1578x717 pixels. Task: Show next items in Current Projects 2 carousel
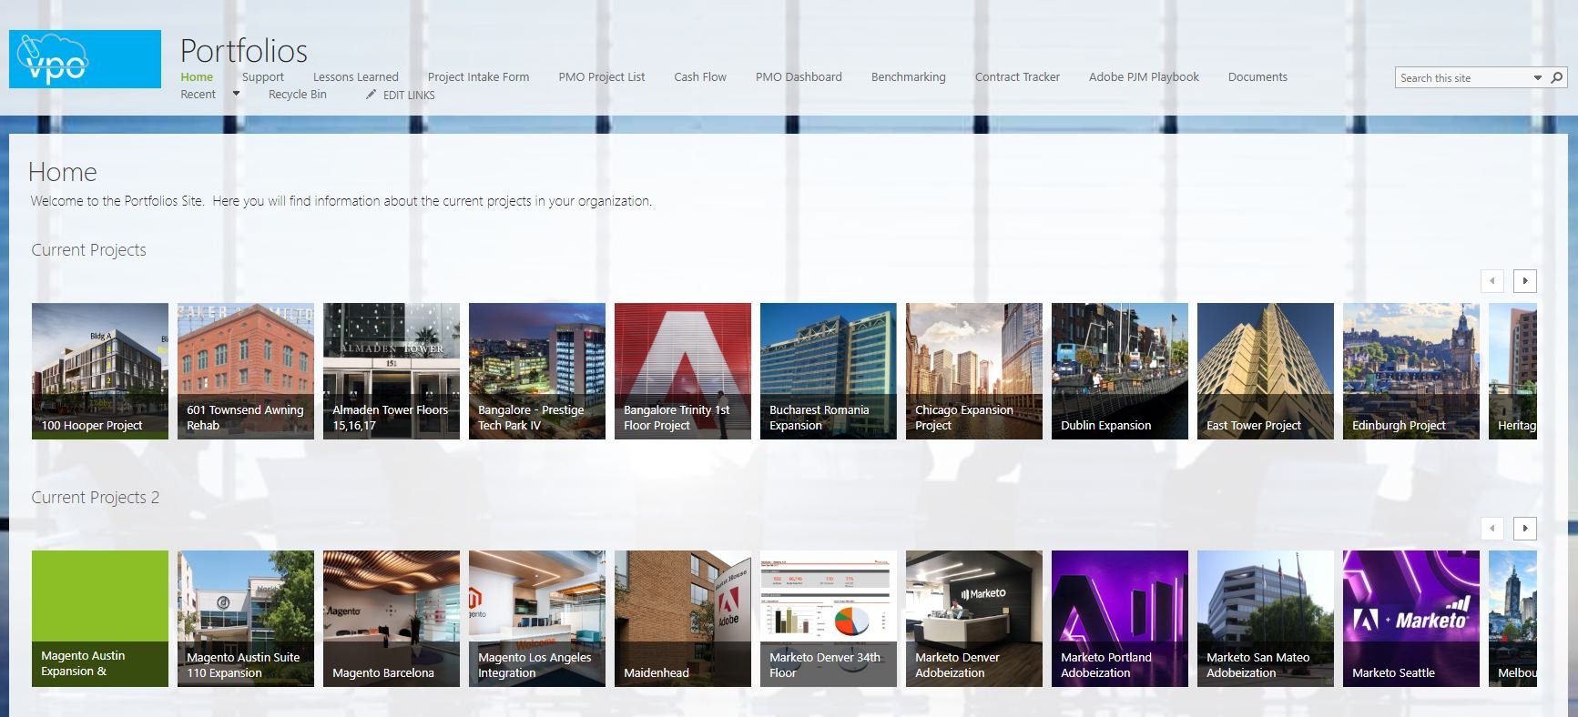click(1525, 528)
